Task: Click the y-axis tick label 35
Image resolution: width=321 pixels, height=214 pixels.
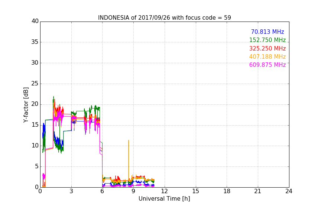Action: tap(35, 42)
